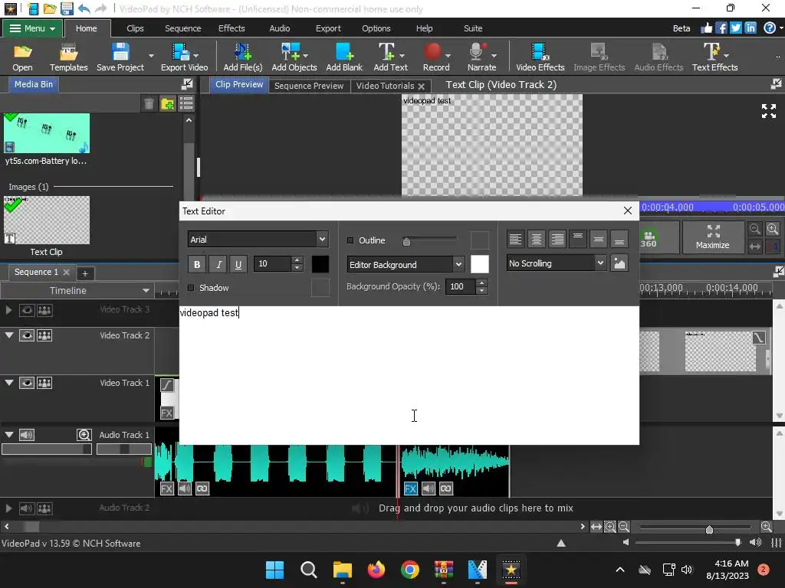Click black text color swatch

coord(320,264)
